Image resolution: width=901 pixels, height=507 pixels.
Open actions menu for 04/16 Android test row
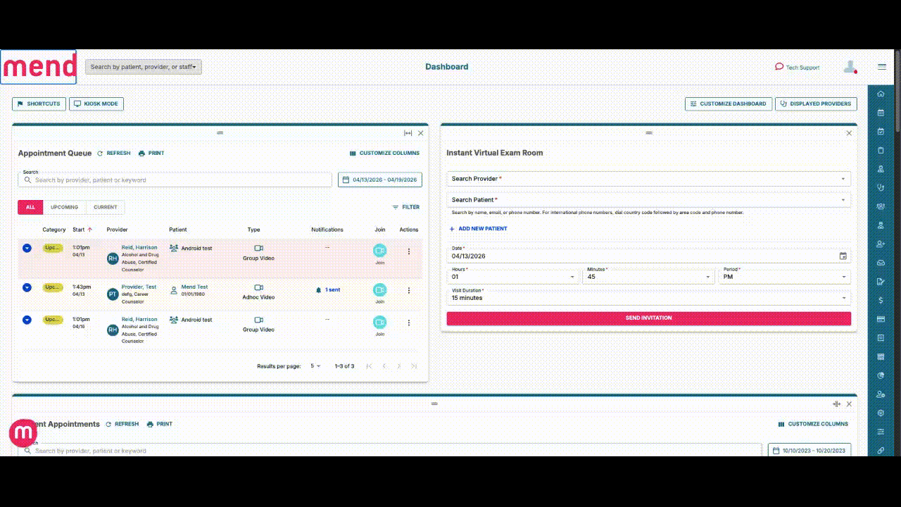[409, 323]
